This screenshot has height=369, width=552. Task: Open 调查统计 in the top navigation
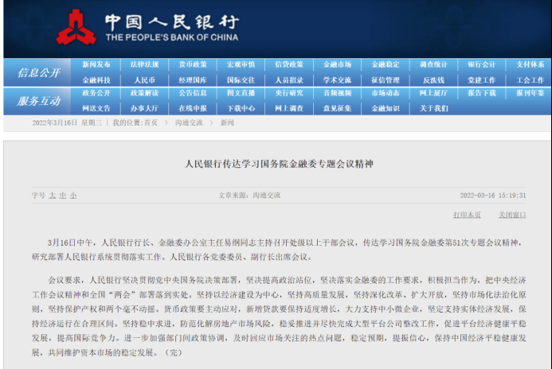433,64
